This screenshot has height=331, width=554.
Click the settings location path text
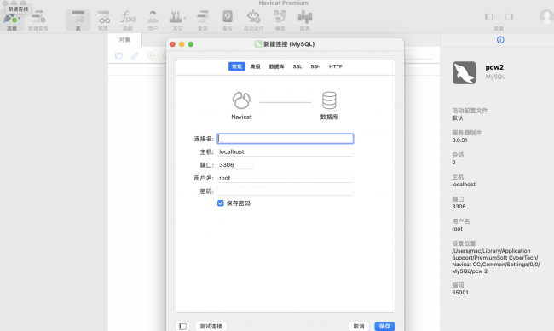(496, 260)
